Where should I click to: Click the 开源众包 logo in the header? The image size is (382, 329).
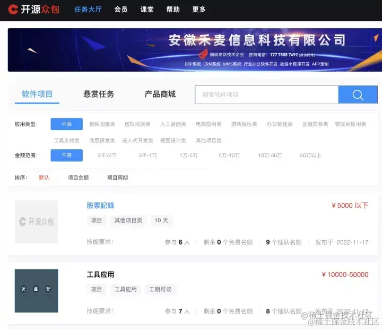pyautogui.click(x=34, y=10)
